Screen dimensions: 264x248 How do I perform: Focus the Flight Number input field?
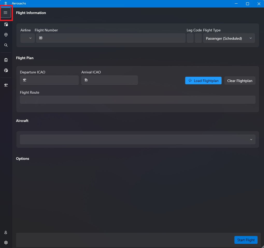click(x=113, y=38)
